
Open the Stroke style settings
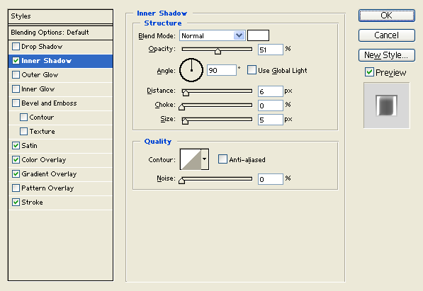click(x=60, y=202)
